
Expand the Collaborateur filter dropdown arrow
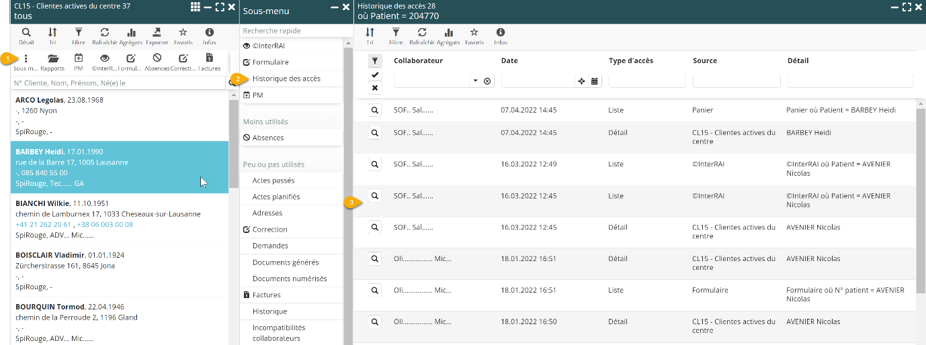[475, 81]
